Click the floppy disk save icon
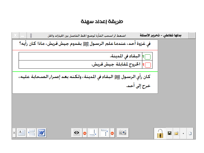The height and width of the screenshot is (153, 204). [170, 133]
